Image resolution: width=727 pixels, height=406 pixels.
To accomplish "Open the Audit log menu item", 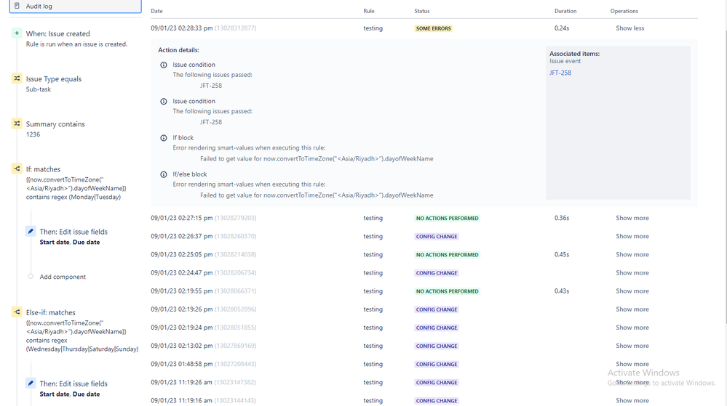I will pos(76,6).
